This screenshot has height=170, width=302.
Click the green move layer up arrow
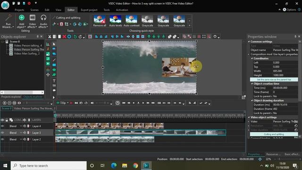(149, 37)
